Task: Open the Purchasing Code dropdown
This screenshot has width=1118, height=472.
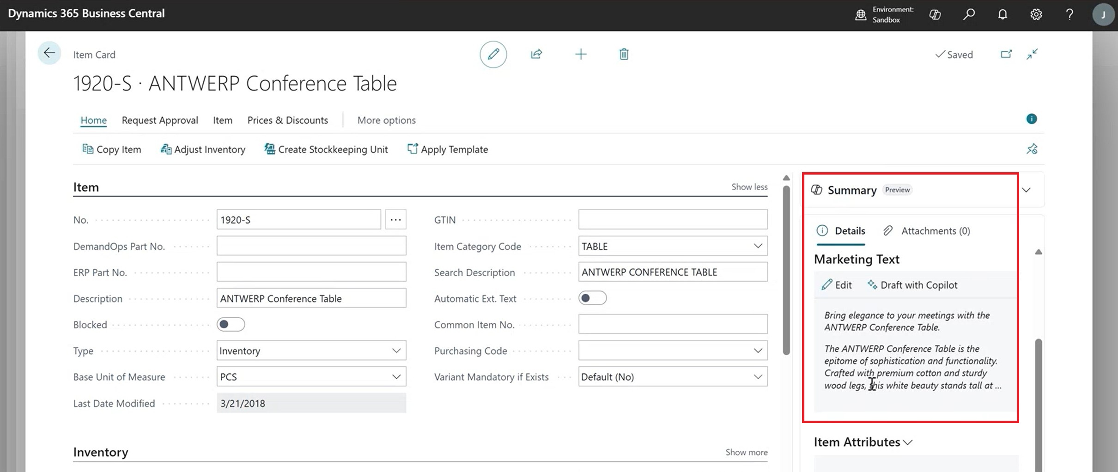Action: (758, 351)
